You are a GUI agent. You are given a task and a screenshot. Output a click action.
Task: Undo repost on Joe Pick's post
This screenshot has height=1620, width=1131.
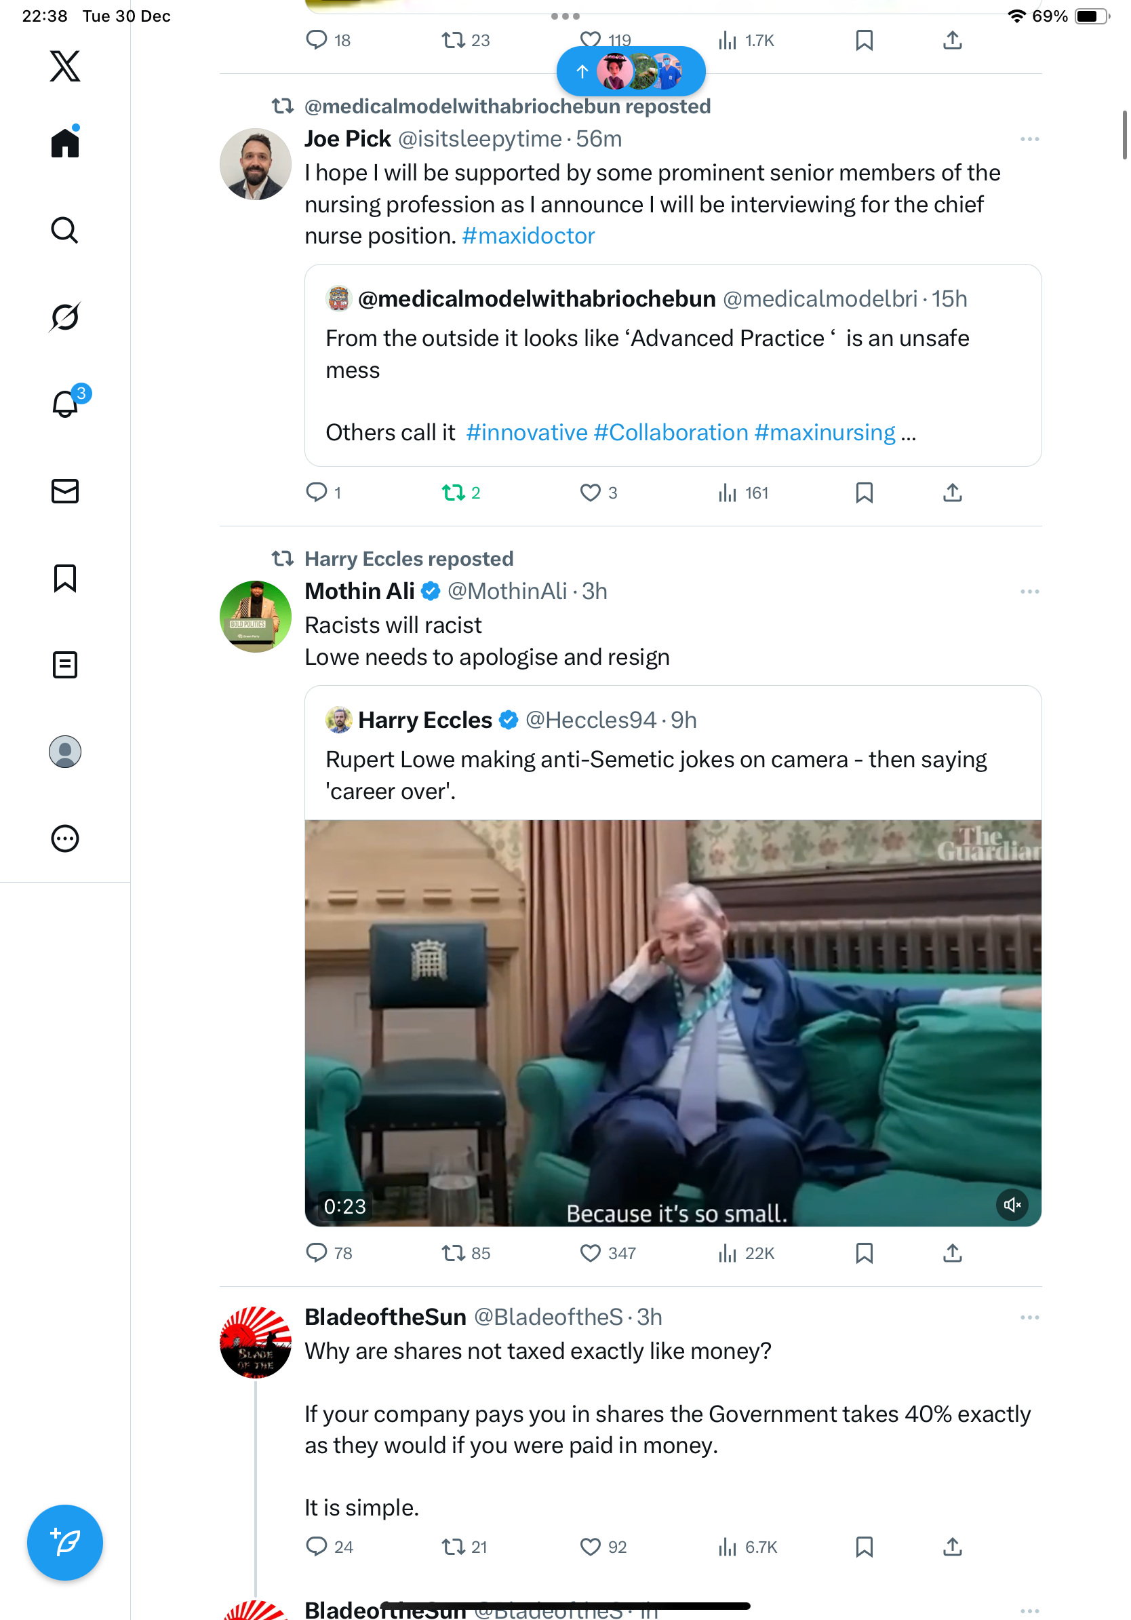pos(461,493)
